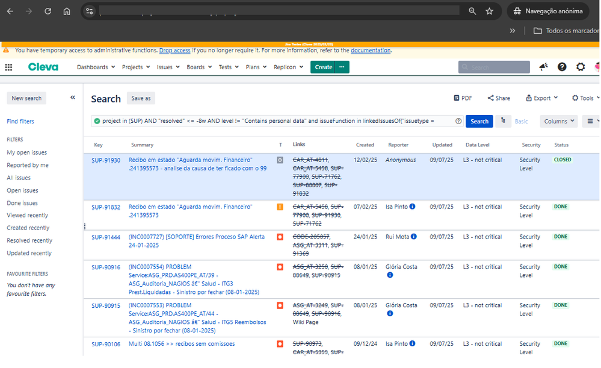Viewport: 601px width, 368px height.
Task: Open the settings gear icon
Action: coord(581,67)
